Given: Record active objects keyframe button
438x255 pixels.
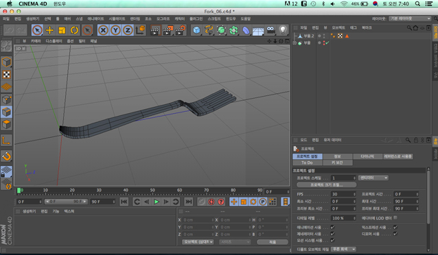Looking at the screenshot, I should point(202,202).
